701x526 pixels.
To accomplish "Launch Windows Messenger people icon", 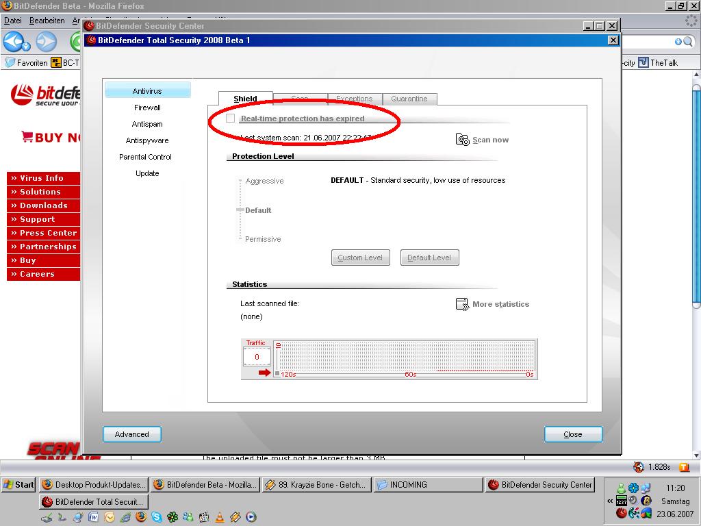I will pyautogui.click(x=188, y=518).
